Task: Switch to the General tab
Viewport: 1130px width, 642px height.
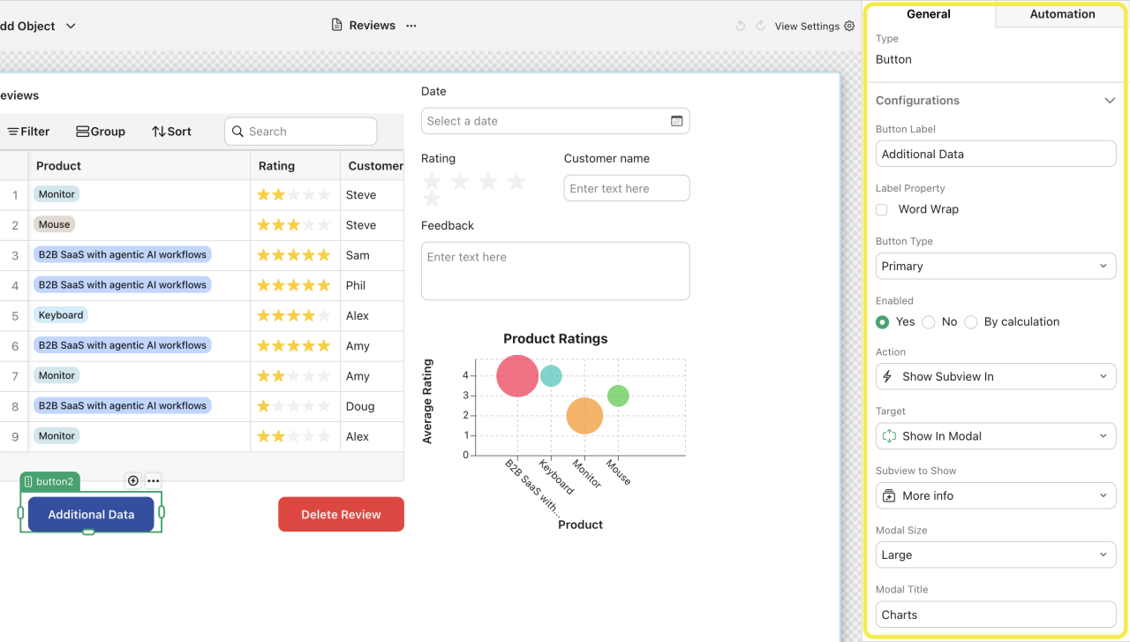Action: [x=929, y=14]
